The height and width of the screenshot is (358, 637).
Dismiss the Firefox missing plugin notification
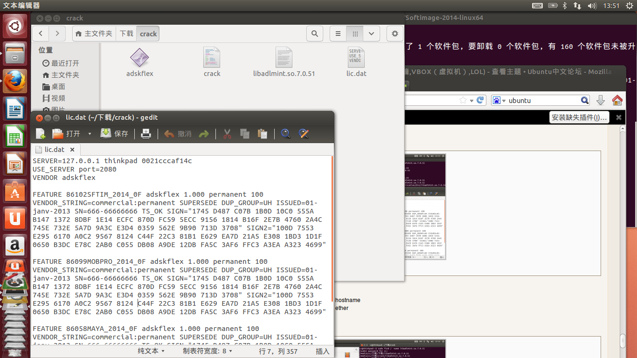(618, 117)
